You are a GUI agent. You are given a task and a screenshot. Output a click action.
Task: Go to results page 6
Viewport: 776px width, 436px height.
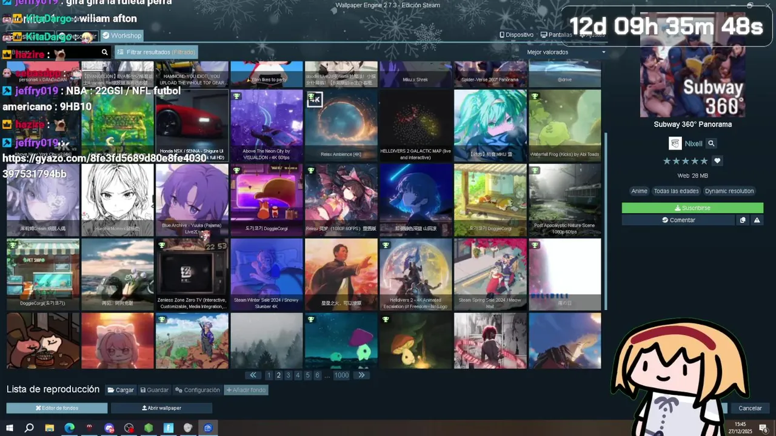tap(317, 375)
